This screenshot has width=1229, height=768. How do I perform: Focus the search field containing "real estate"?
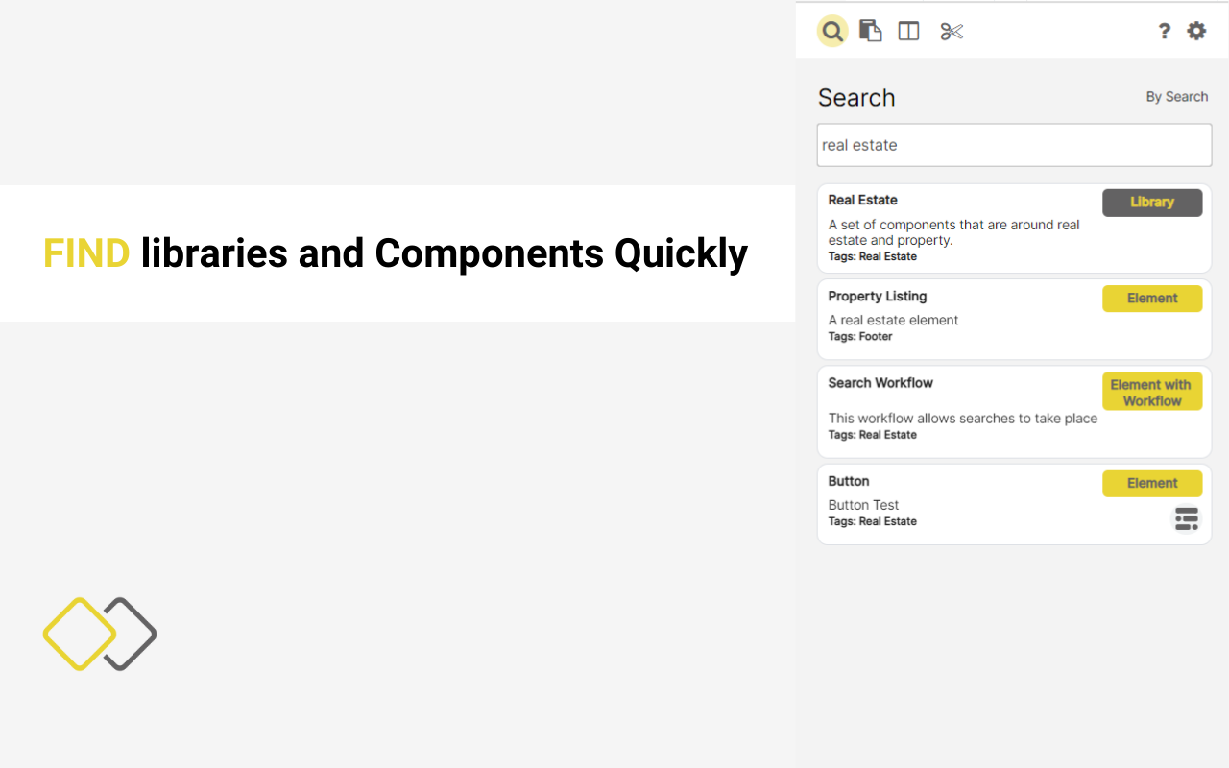pyautogui.click(x=1014, y=145)
